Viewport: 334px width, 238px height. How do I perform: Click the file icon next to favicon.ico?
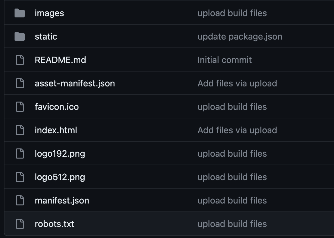click(x=20, y=107)
